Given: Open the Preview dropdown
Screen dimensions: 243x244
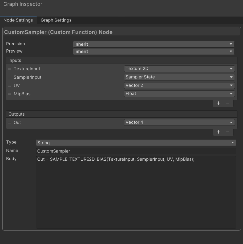Looking at the screenshot, I should coord(154,51).
